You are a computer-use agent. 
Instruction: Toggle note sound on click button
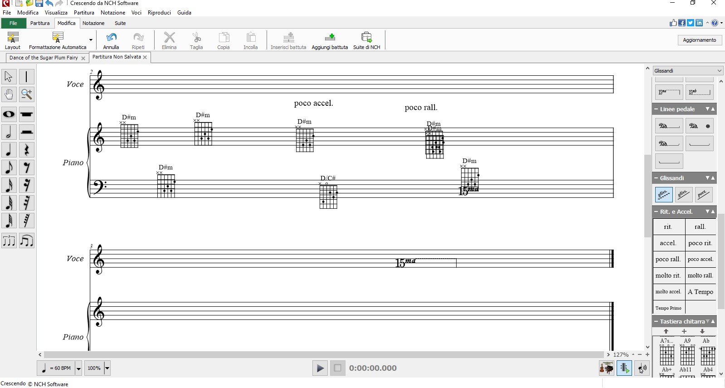pos(642,368)
